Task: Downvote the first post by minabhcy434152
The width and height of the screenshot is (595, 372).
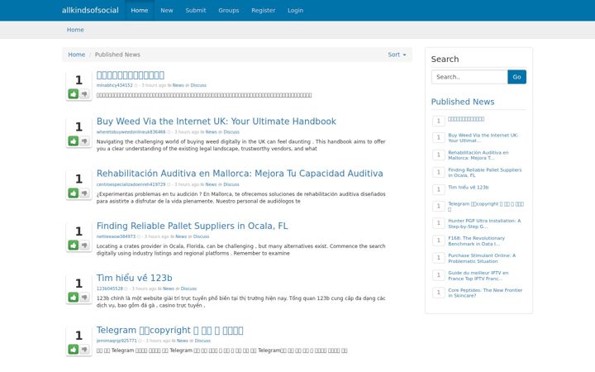Action: pyautogui.click(x=84, y=94)
